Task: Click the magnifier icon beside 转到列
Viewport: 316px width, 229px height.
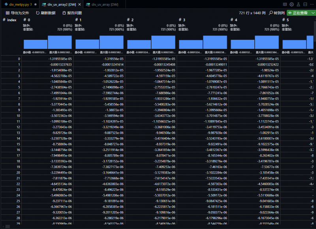Action: point(271,13)
